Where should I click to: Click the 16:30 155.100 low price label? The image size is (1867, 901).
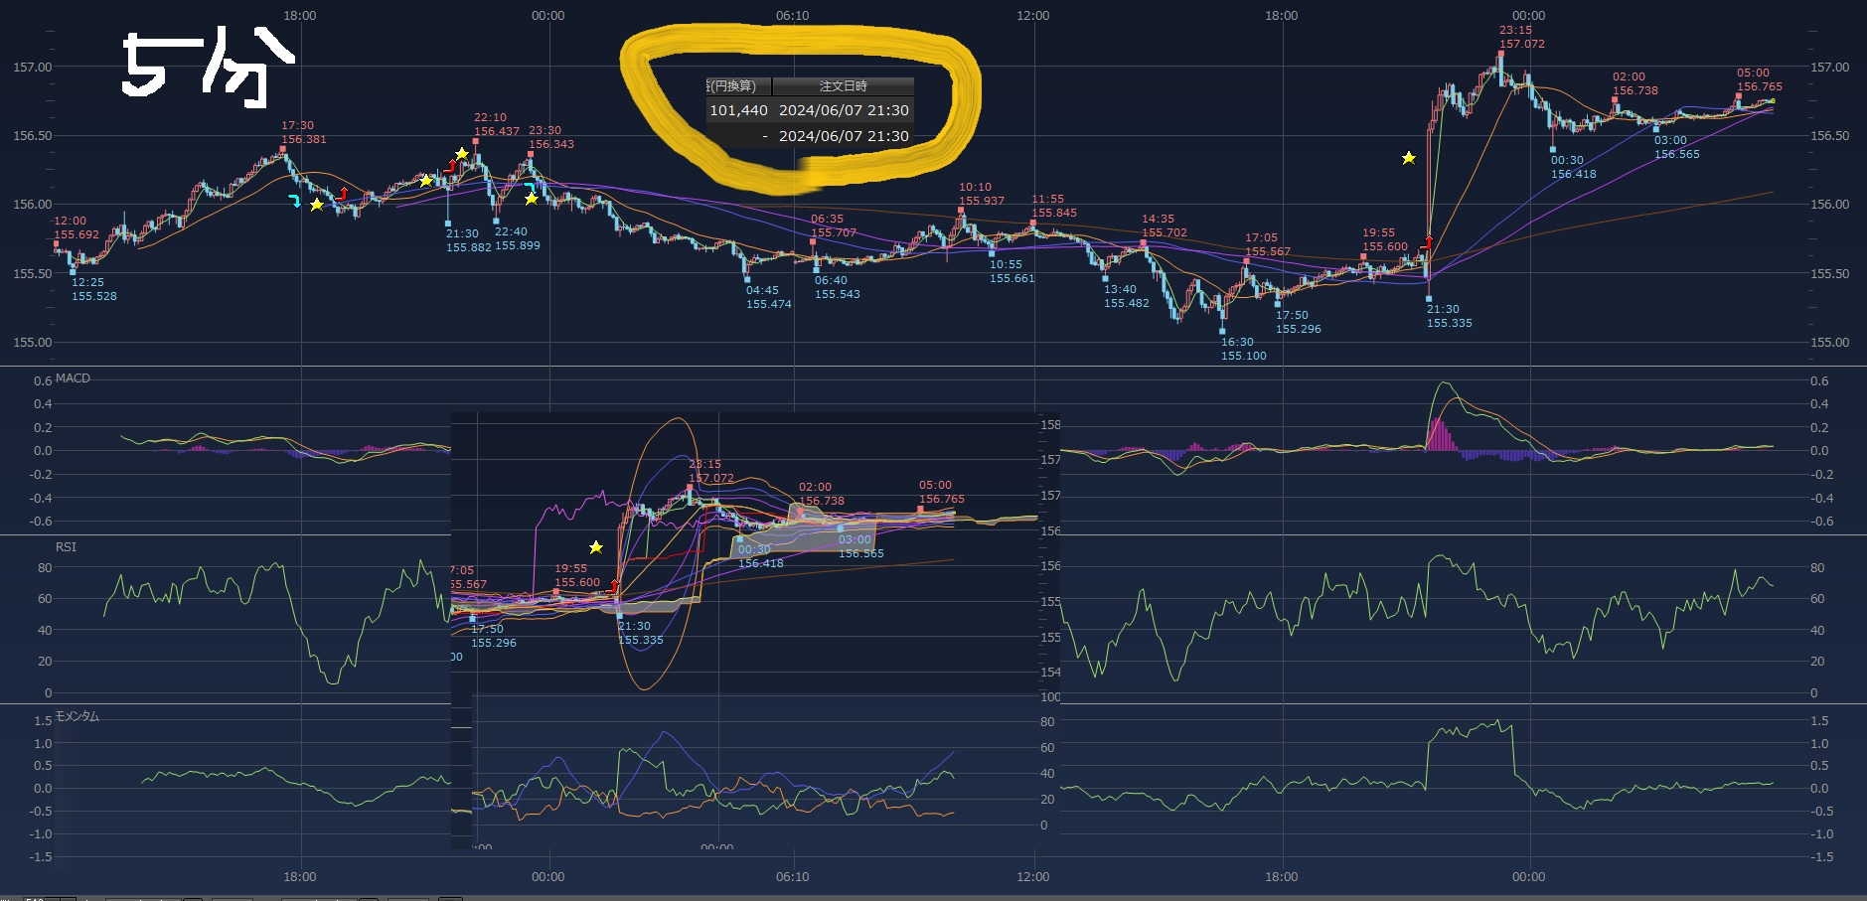tap(1243, 349)
